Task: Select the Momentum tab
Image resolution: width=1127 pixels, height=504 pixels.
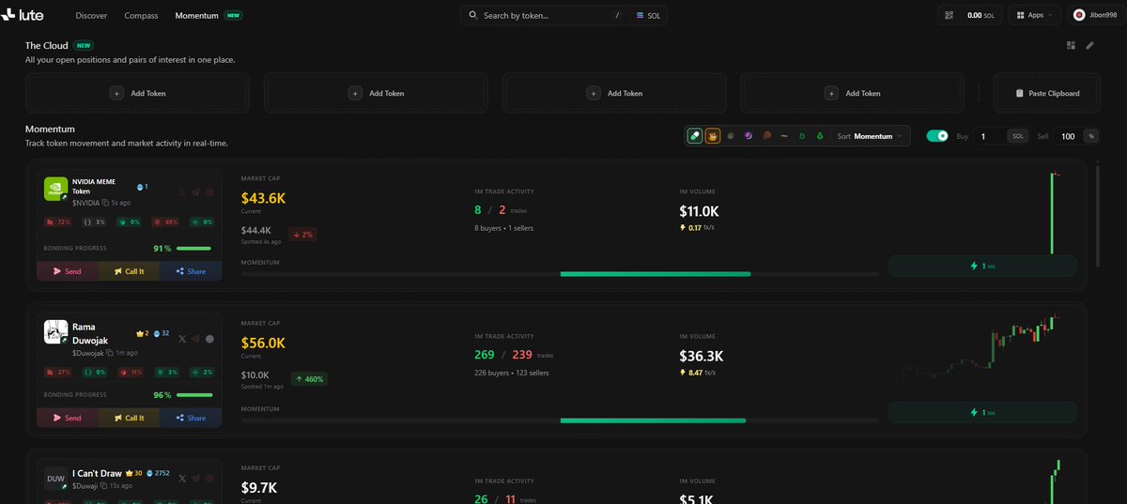Action: tap(197, 16)
